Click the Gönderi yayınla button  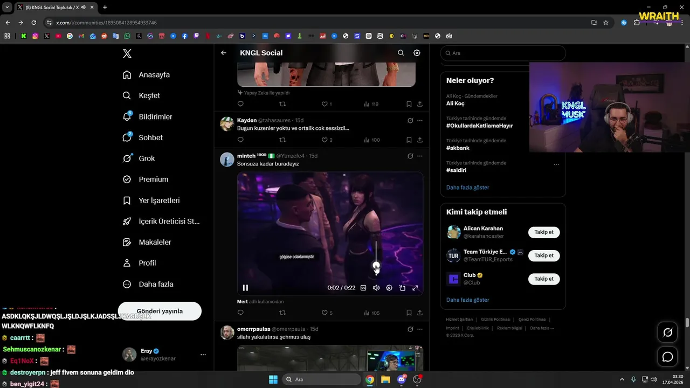(x=160, y=311)
